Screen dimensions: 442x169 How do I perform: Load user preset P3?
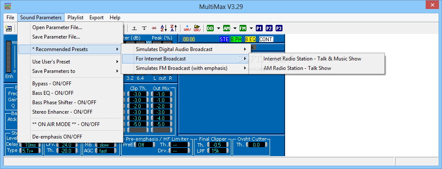coord(279,28)
